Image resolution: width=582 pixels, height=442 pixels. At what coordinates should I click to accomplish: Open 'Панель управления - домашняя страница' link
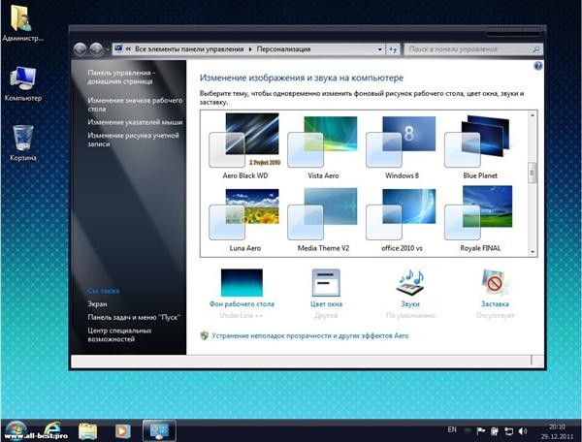click(121, 77)
